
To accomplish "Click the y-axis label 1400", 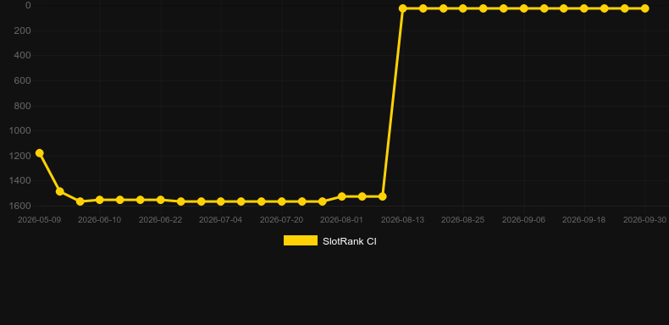I will click(x=20, y=181).
